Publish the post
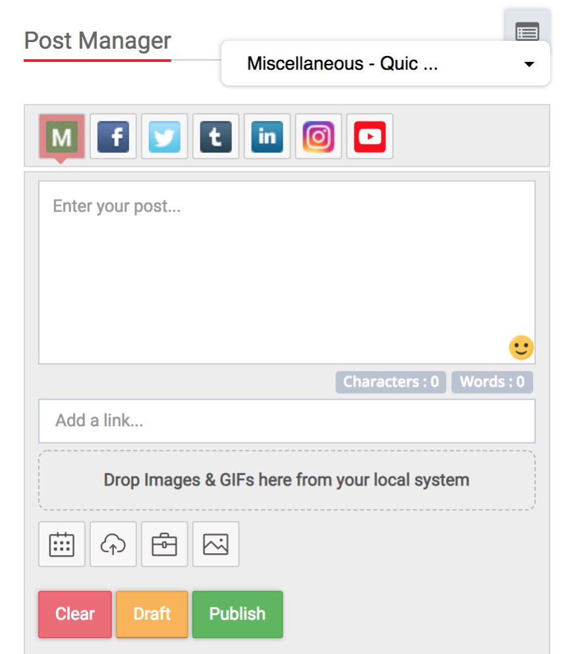570x654 pixels. pyautogui.click(x=237, y=614)
